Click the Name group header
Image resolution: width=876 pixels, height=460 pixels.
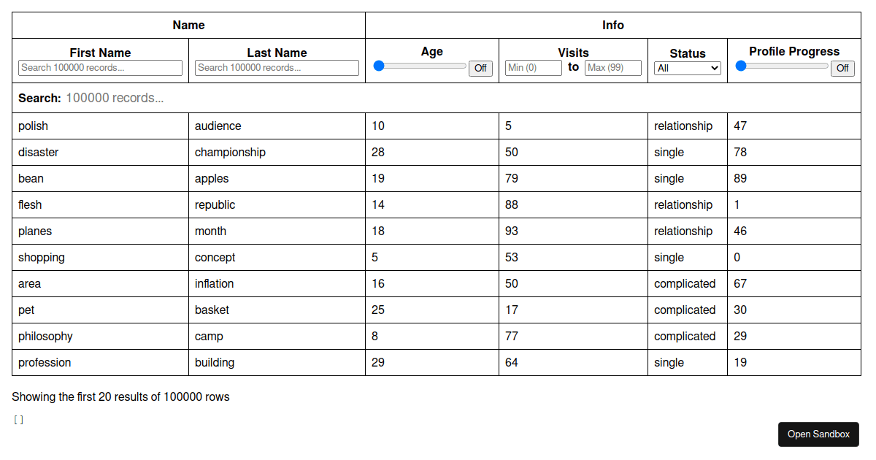click(188, 24)
